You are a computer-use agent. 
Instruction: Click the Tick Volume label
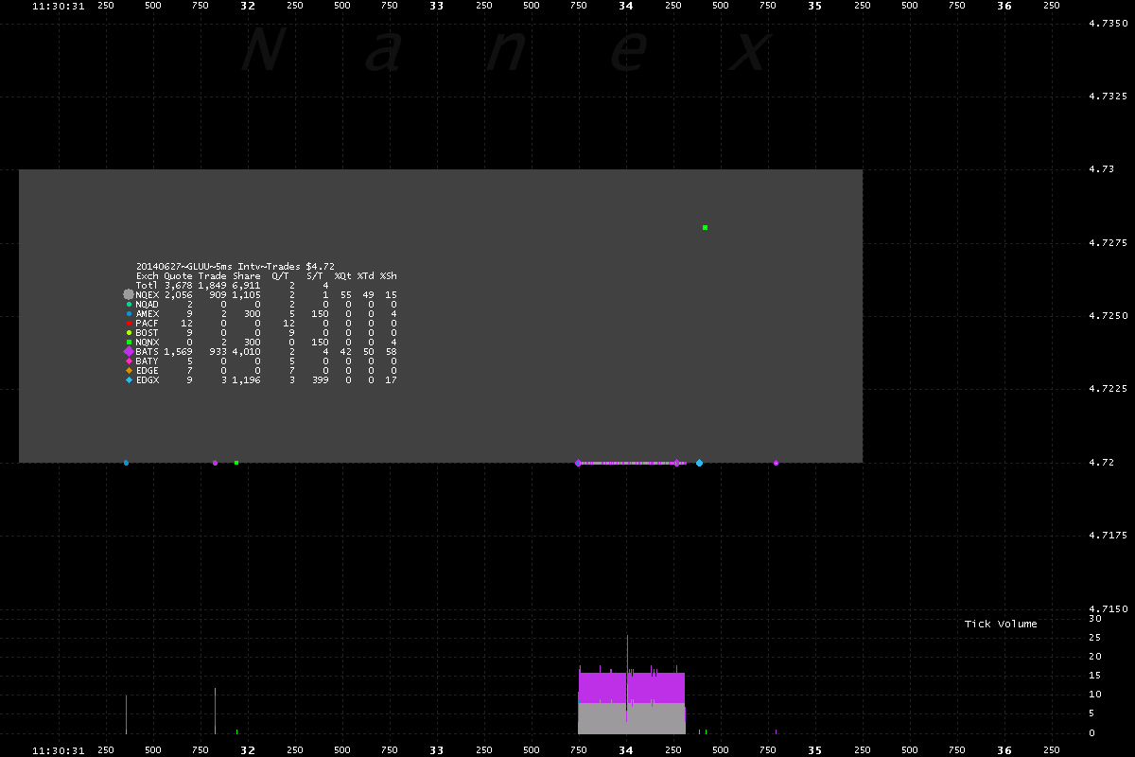(1001, 624)
